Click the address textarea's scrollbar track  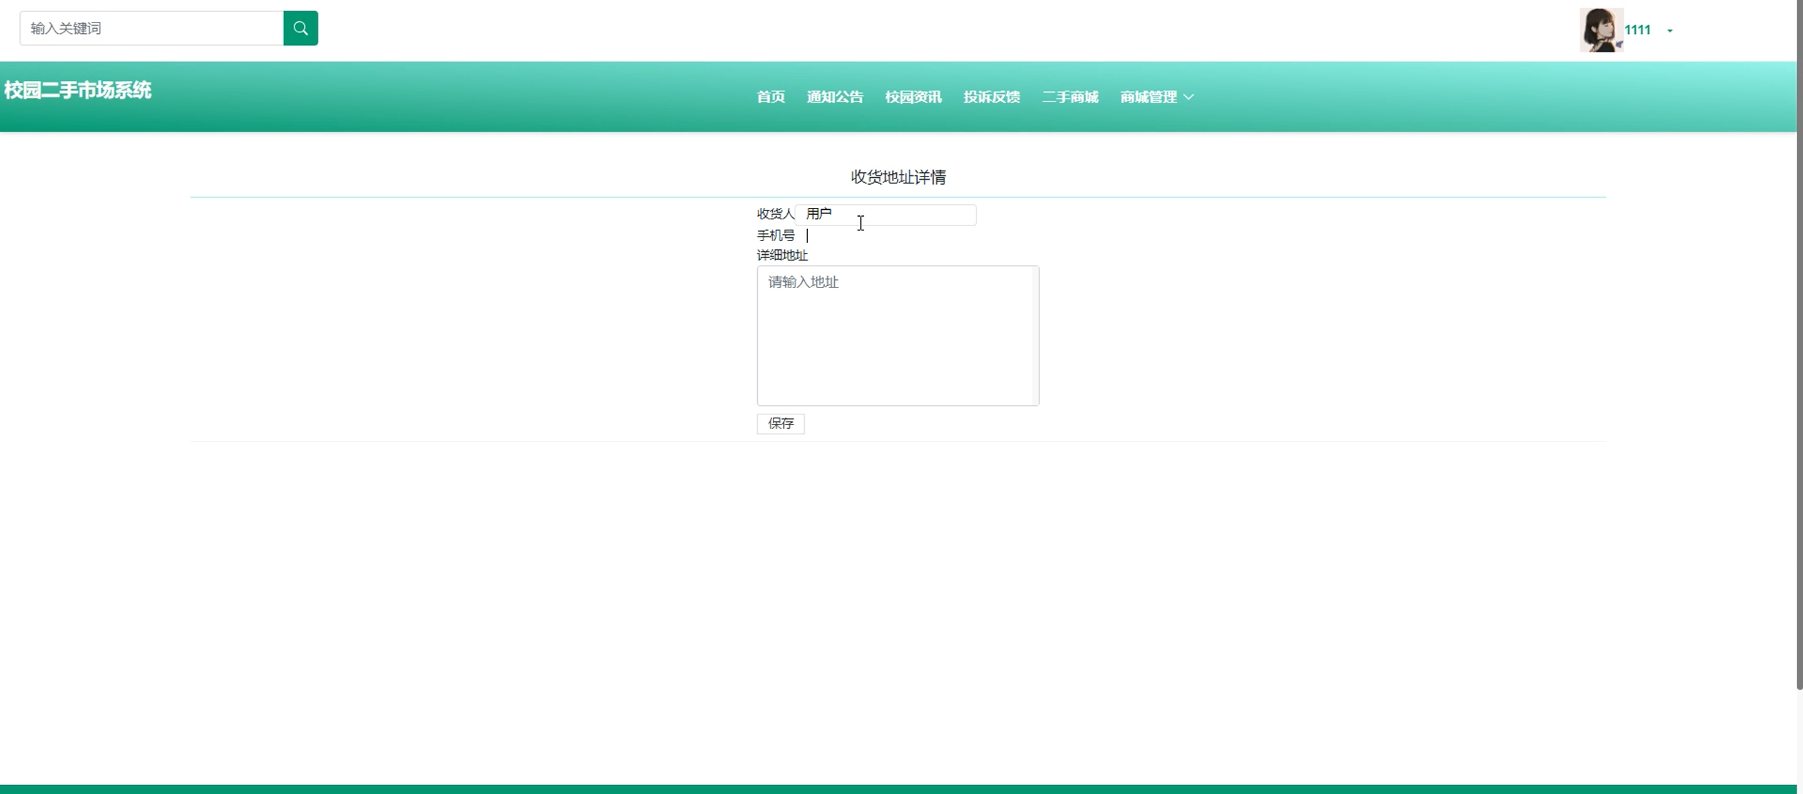[x=1035, y=336]
